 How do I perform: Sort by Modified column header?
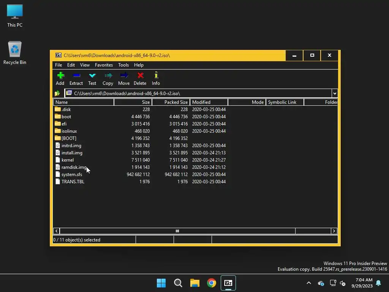[x=209, y=102]
